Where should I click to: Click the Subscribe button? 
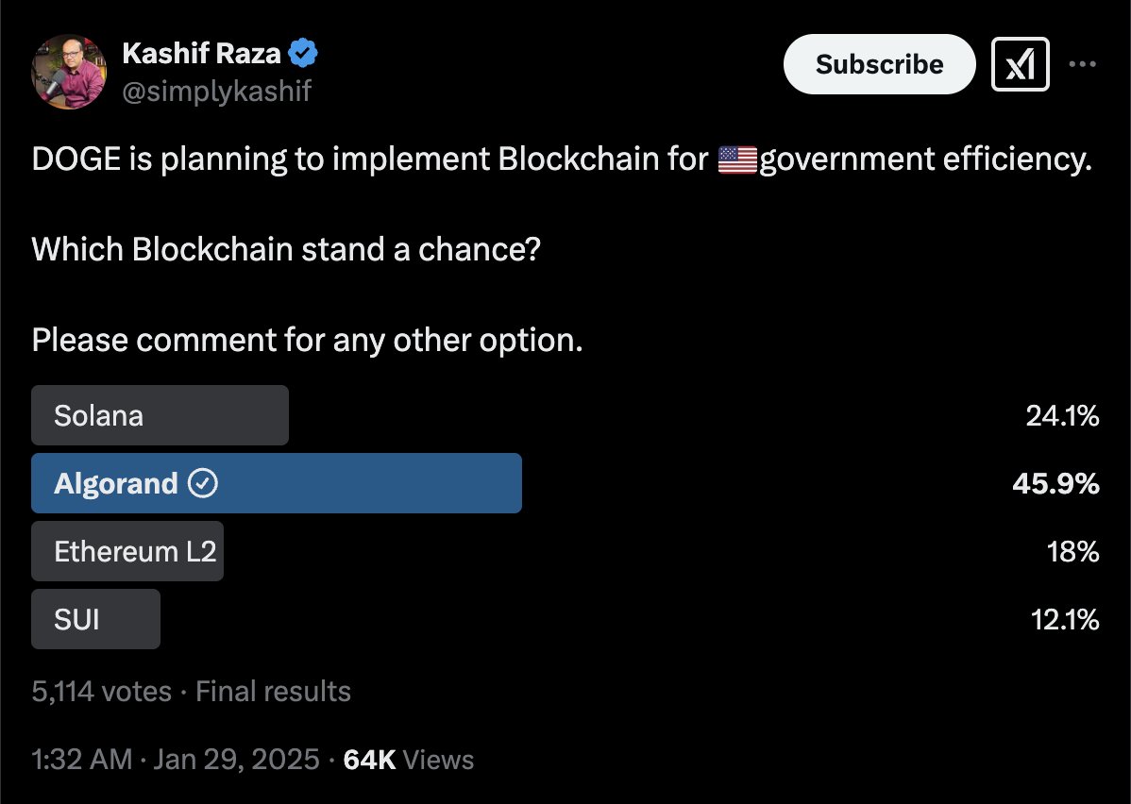[x=879, y=64]
